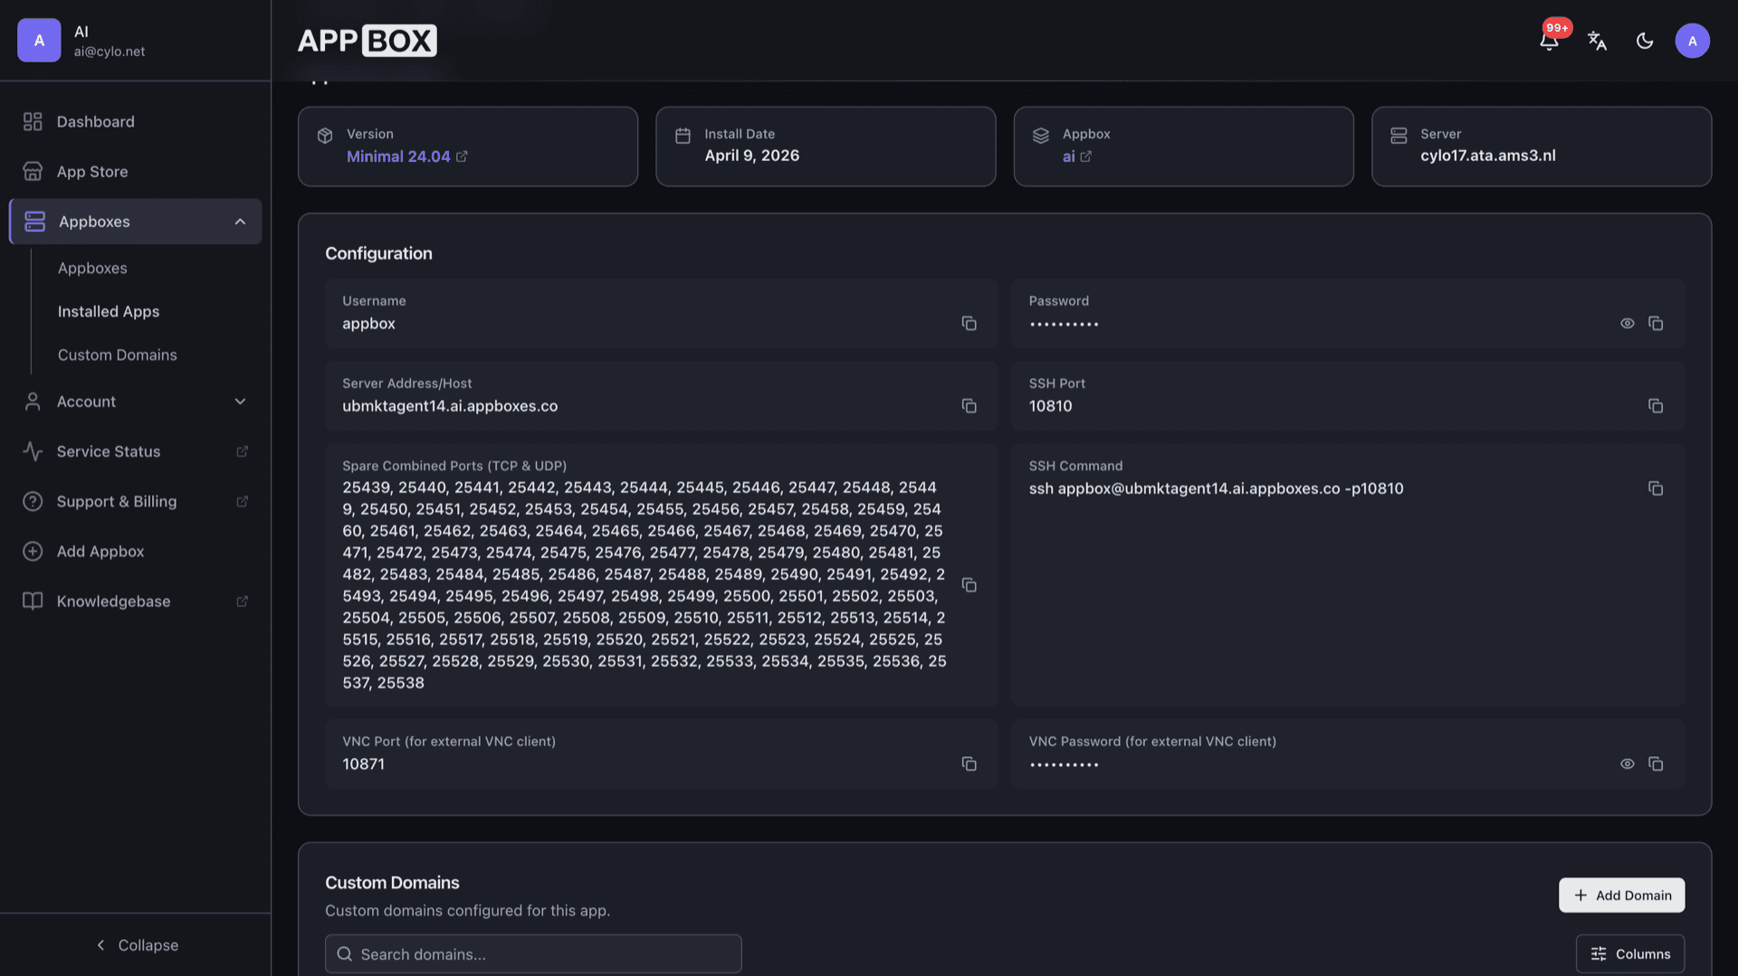Click Service Status external link icon
The width and height of the screenshot is (1738, 976).
click(242, 450)
